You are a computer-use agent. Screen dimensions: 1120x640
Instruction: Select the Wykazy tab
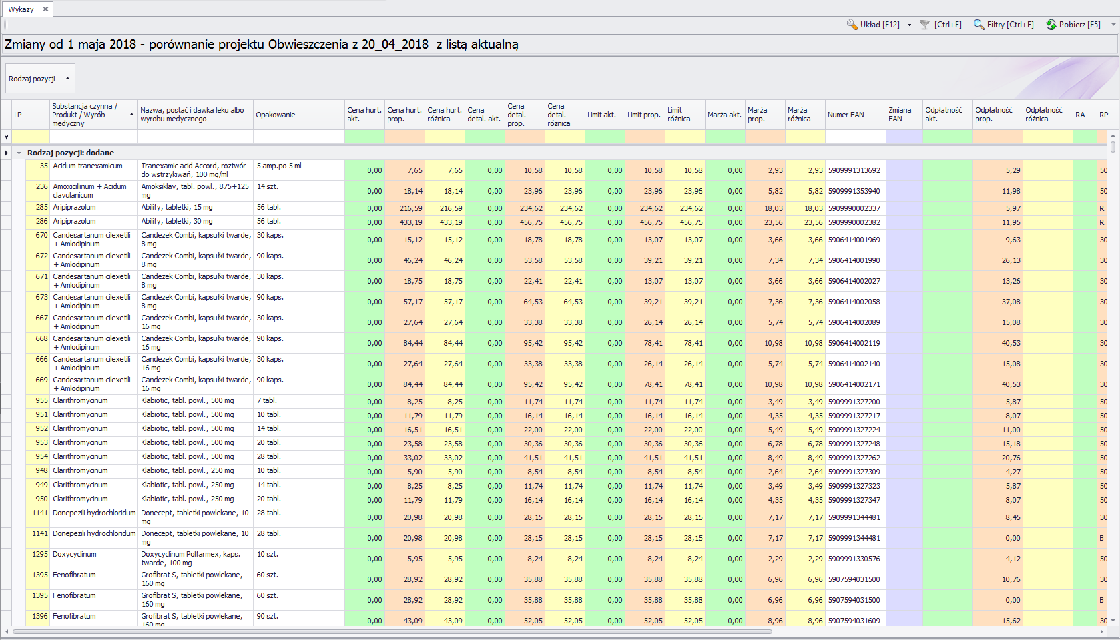pyautogui.click(x=21, y=9)
